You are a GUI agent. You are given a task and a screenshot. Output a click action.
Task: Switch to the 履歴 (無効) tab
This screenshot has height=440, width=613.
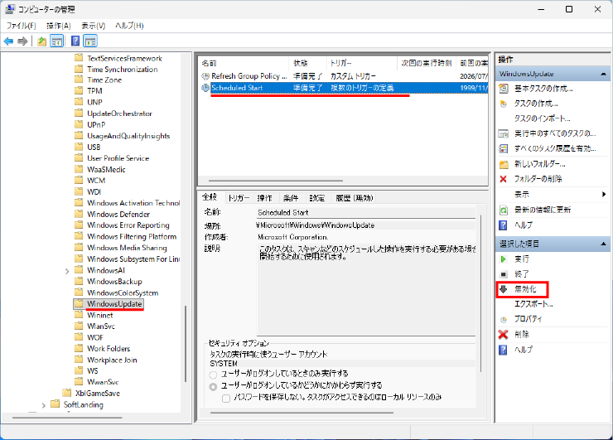pos(355,198)
